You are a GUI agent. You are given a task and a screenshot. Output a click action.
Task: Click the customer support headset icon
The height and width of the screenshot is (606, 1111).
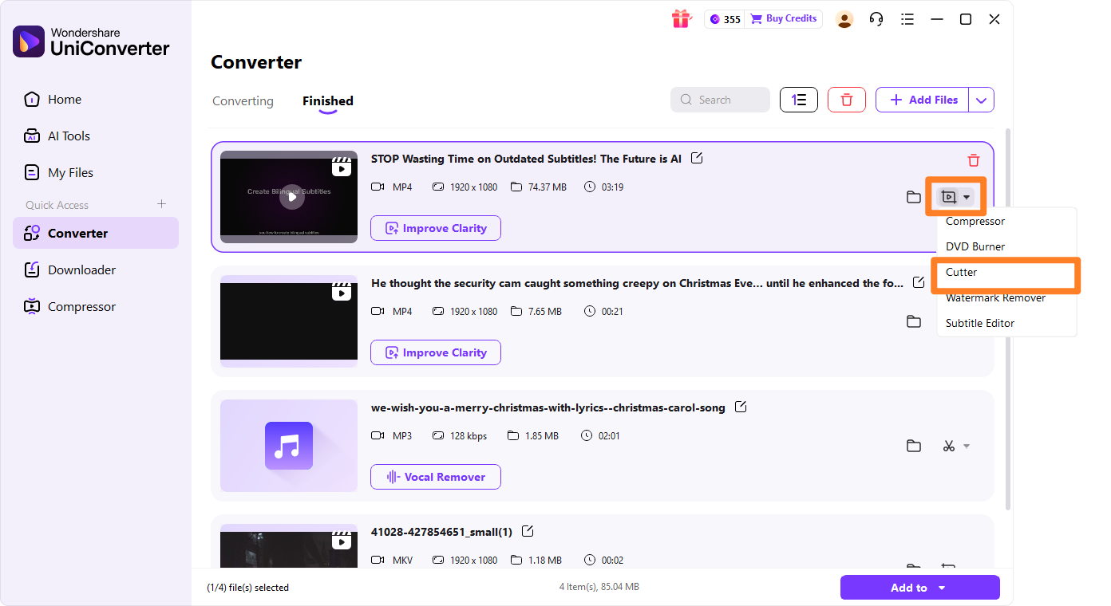click(876, 18)
